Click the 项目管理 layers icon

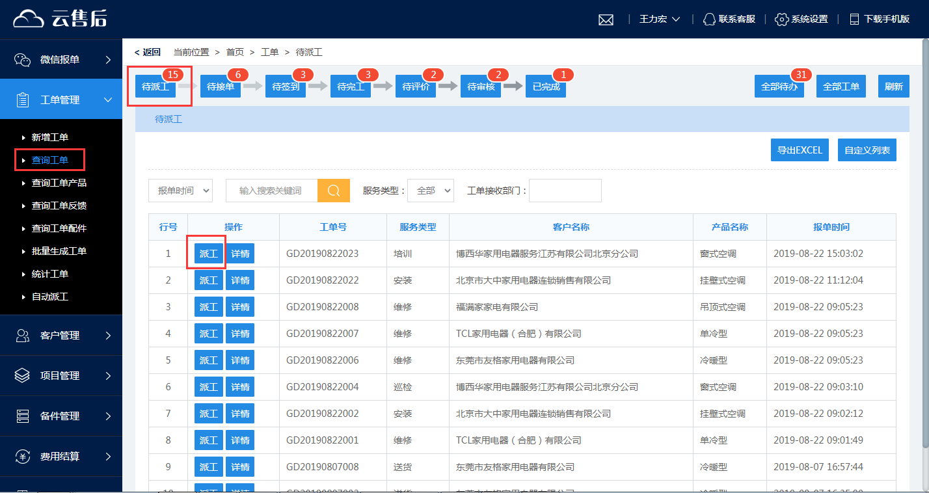(x=23, y=375)
